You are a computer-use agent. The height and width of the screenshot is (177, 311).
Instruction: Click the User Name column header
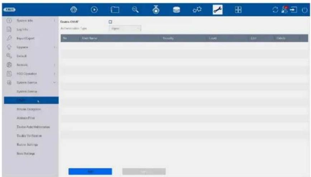90,38
